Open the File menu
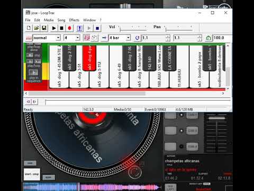This screenshot has height=191, width=254. tap(28, 20)
